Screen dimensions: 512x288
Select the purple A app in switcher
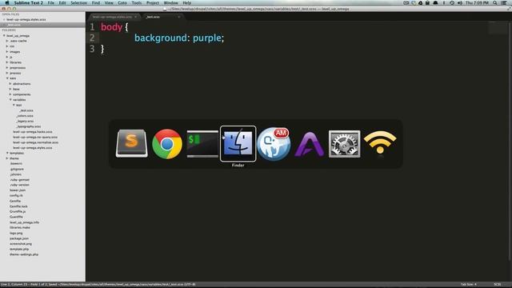(310, 144)
